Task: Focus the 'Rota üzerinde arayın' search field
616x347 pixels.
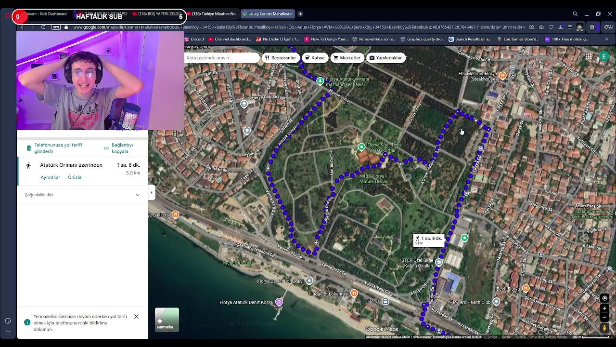Action: [x=222, y=58]
